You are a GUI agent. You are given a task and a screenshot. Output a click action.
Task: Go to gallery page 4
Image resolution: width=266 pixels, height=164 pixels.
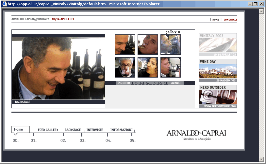(143, 83)
